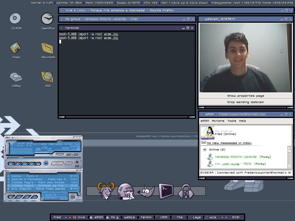The image size is (295, 221).
Task: Launch GIMP from the Wilber dock icon
Action: pyautogui.click(x=146, y=191)
